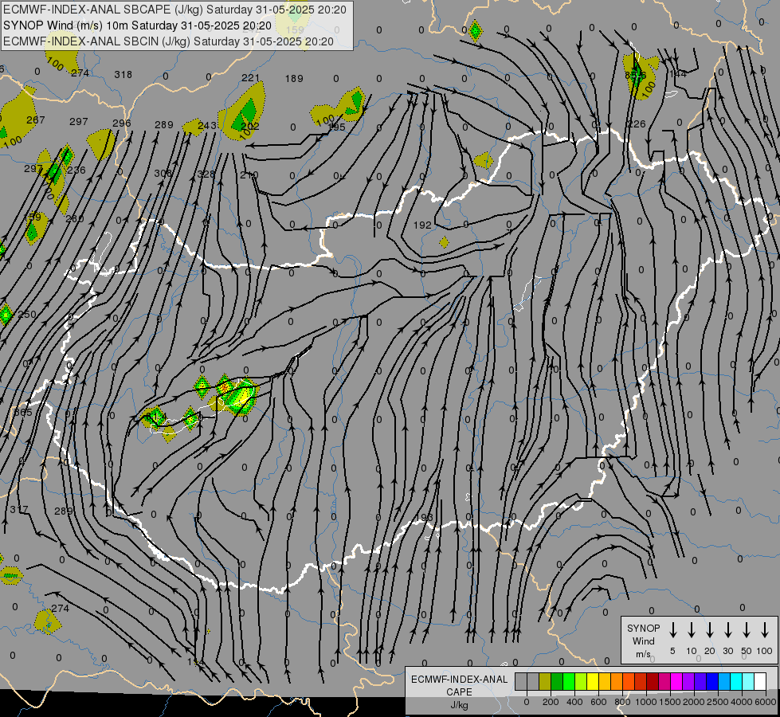Image resolution: width=780 pixels, height=717 pixels.
Task: Pick the white swatch left of 6000 tick
Action: pyautogui.click(x=759, y=682)
